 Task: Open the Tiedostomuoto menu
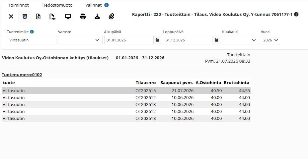coord(57,5)
